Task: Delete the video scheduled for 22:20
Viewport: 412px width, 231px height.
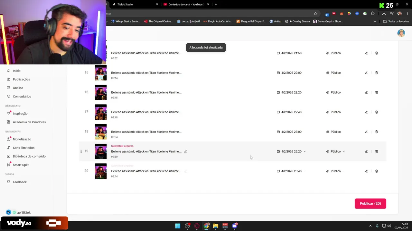Action: (x=376, y=92)
